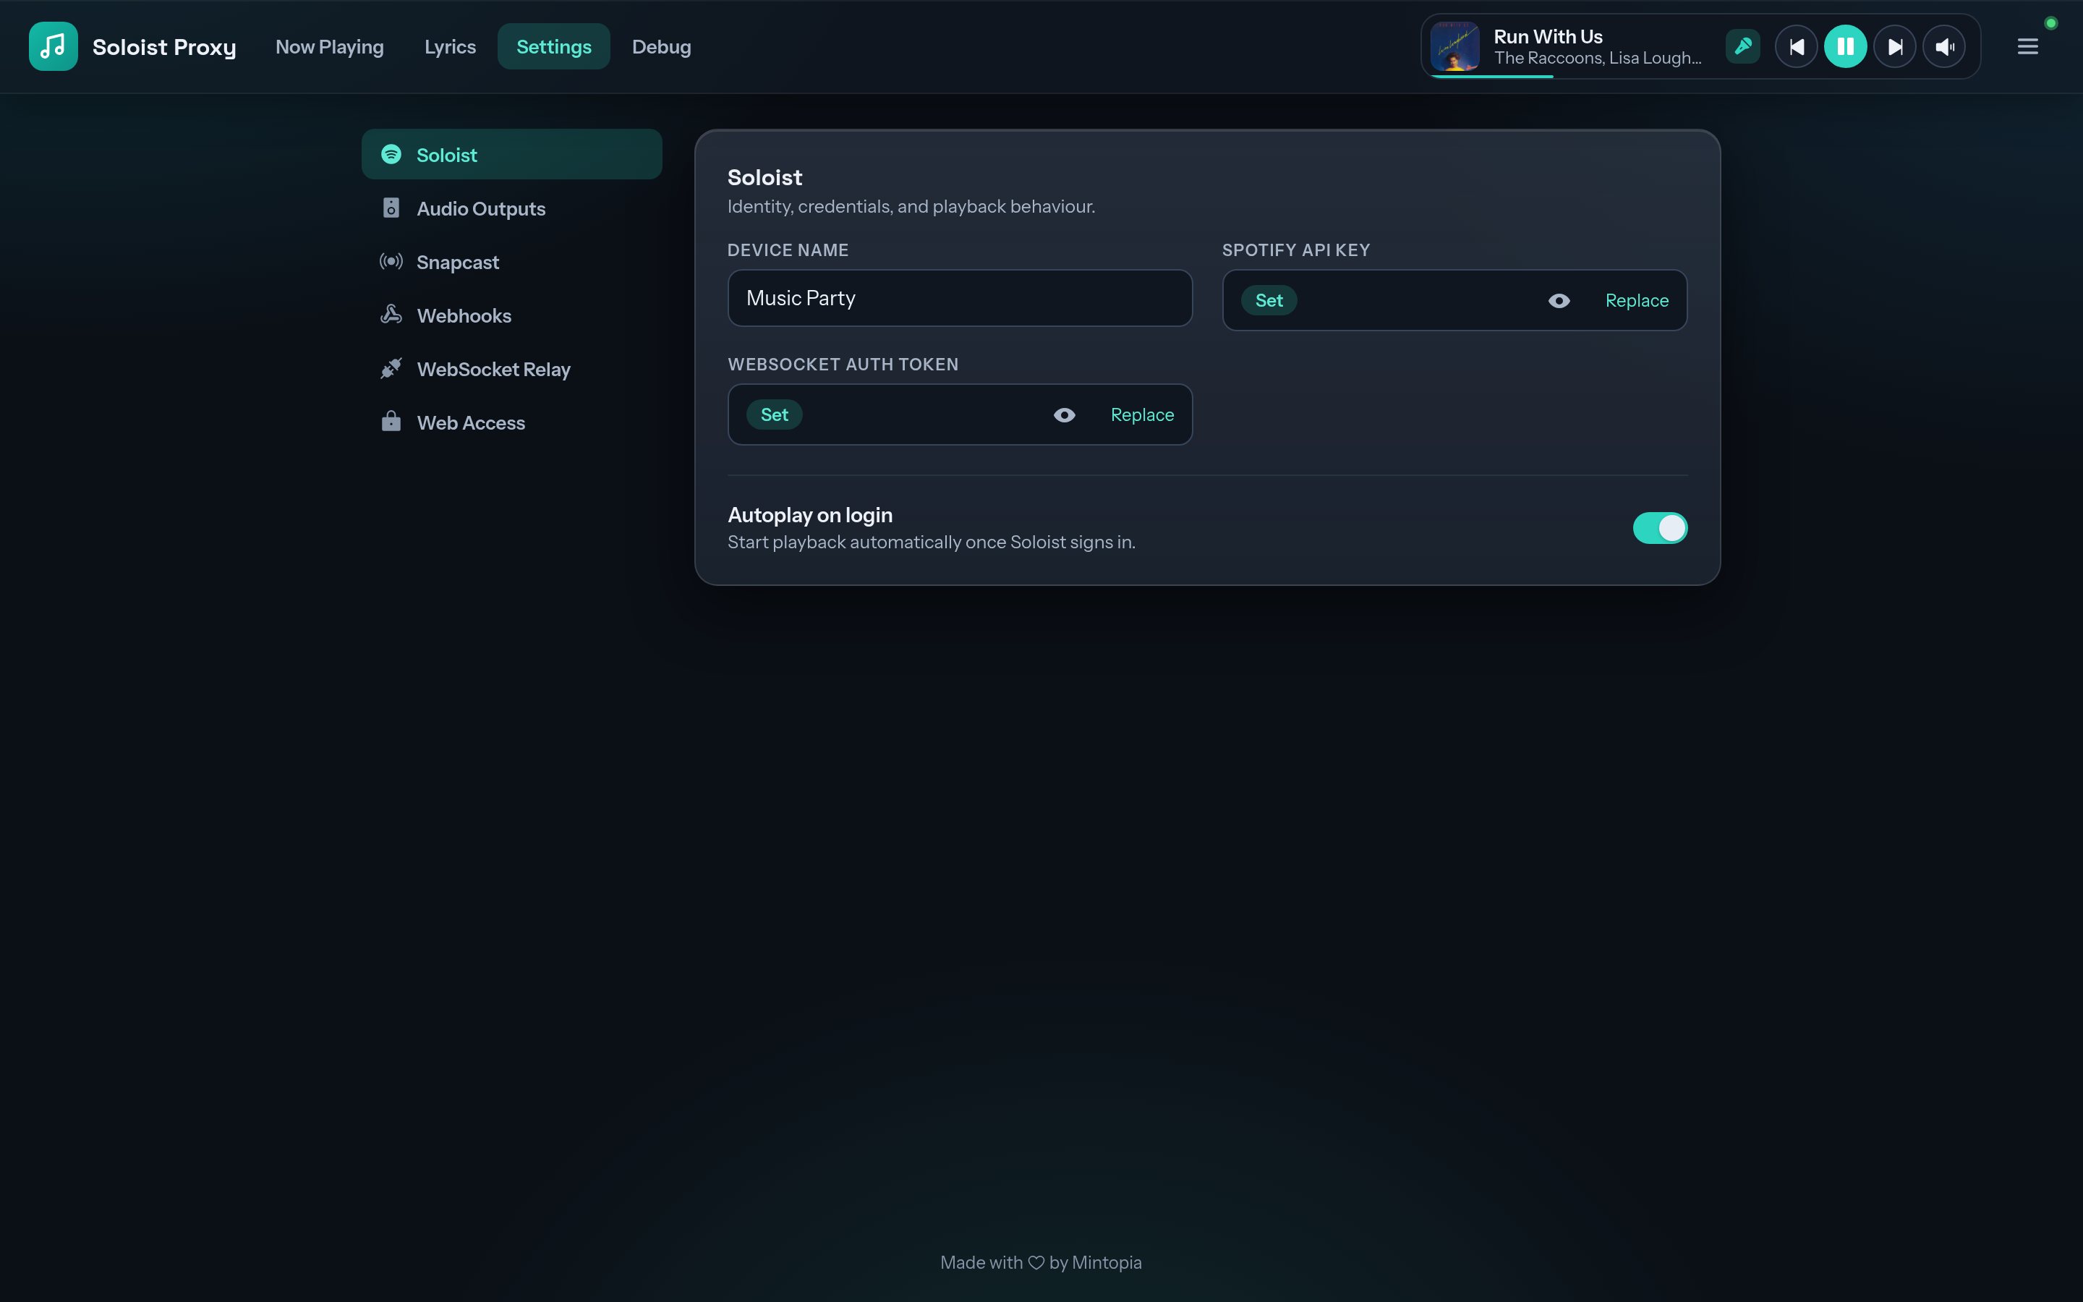
Task: Click the green connection status dot
Action: click(x=2051, y=23)
